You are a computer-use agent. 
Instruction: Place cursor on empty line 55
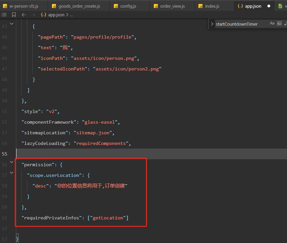click(151, 154)
